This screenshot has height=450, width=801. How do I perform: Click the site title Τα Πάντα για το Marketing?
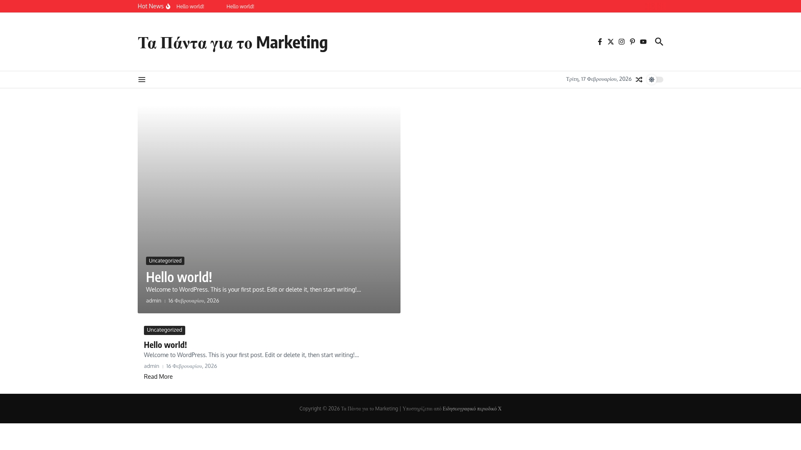tap(233, 42)
